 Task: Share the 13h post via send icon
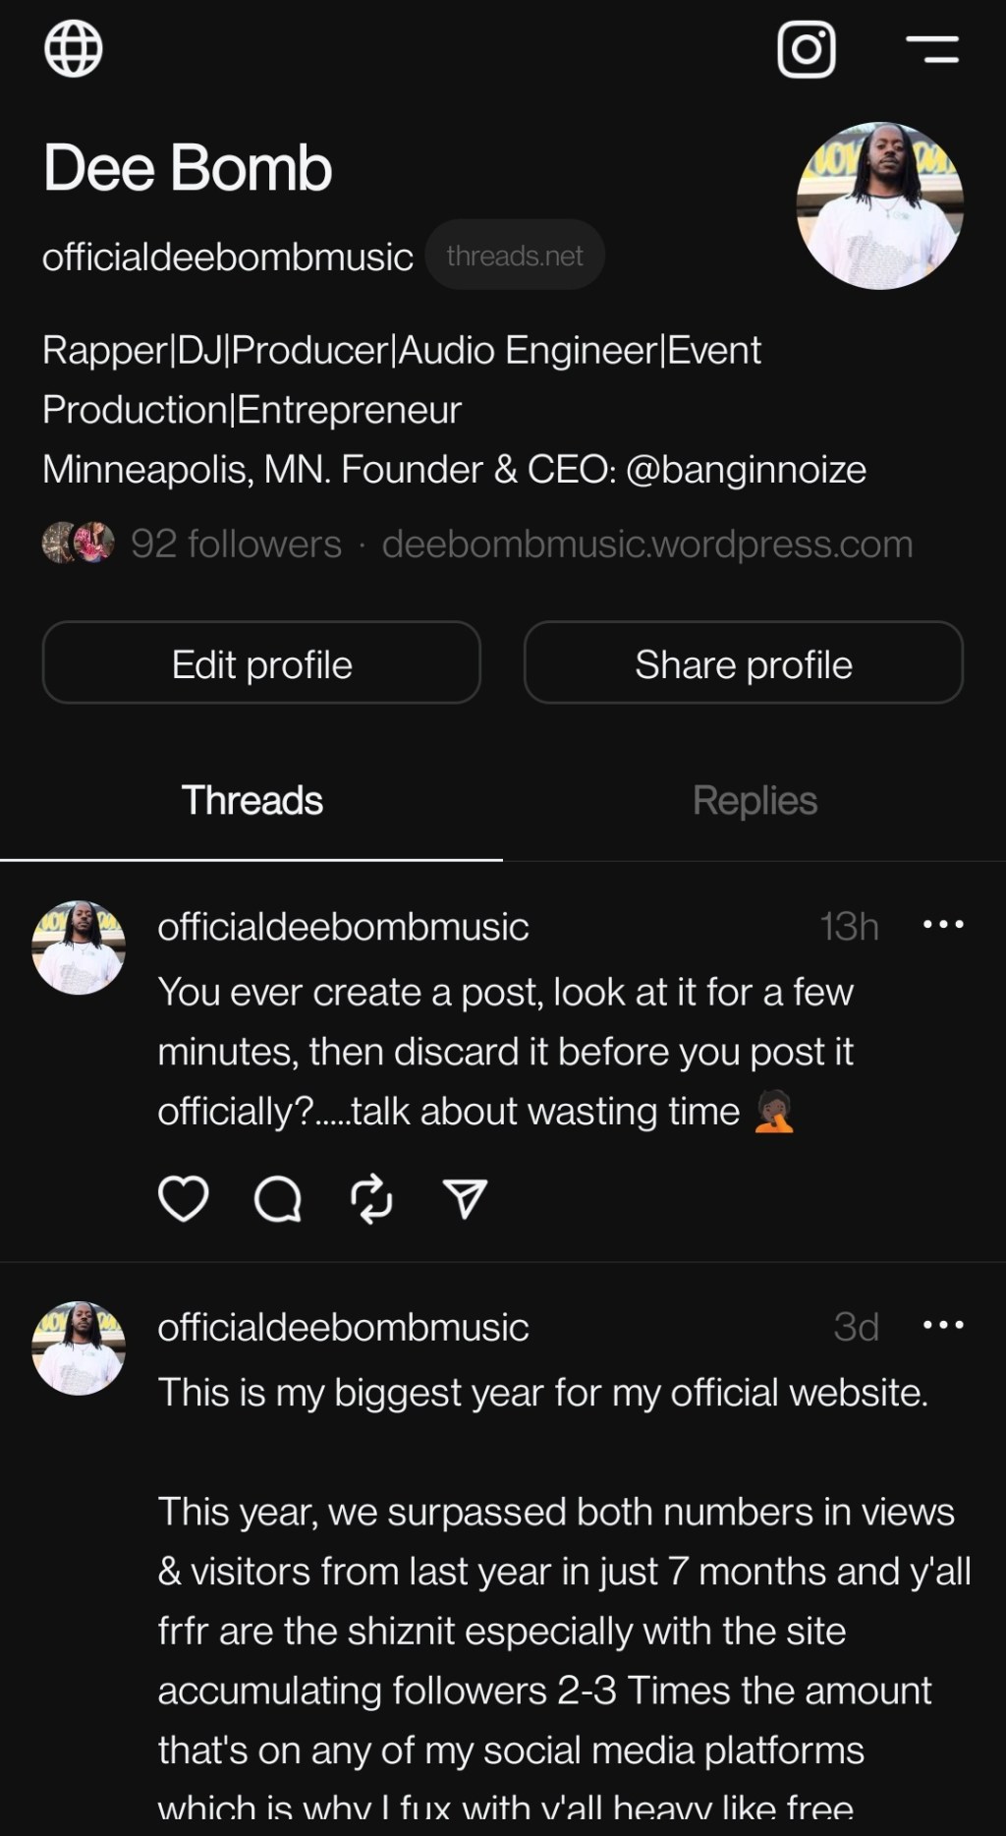465,1198
